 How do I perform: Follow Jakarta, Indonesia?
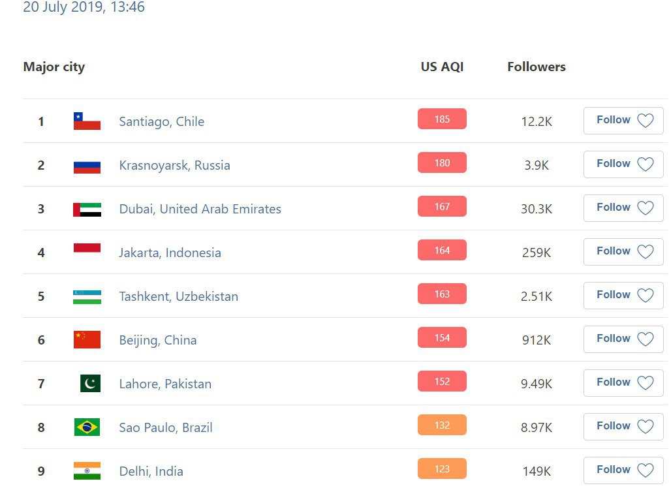(x=623, y=252)
